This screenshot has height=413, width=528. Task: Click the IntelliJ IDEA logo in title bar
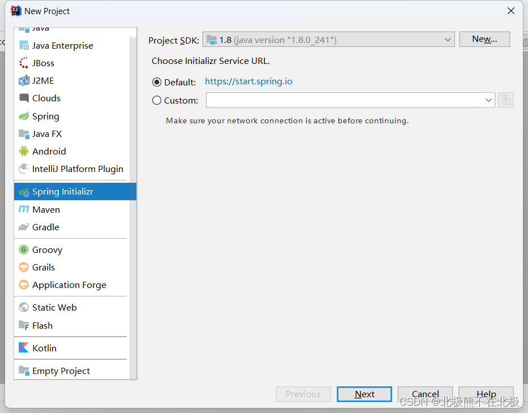pyautogui.click(x=16, y=11)
